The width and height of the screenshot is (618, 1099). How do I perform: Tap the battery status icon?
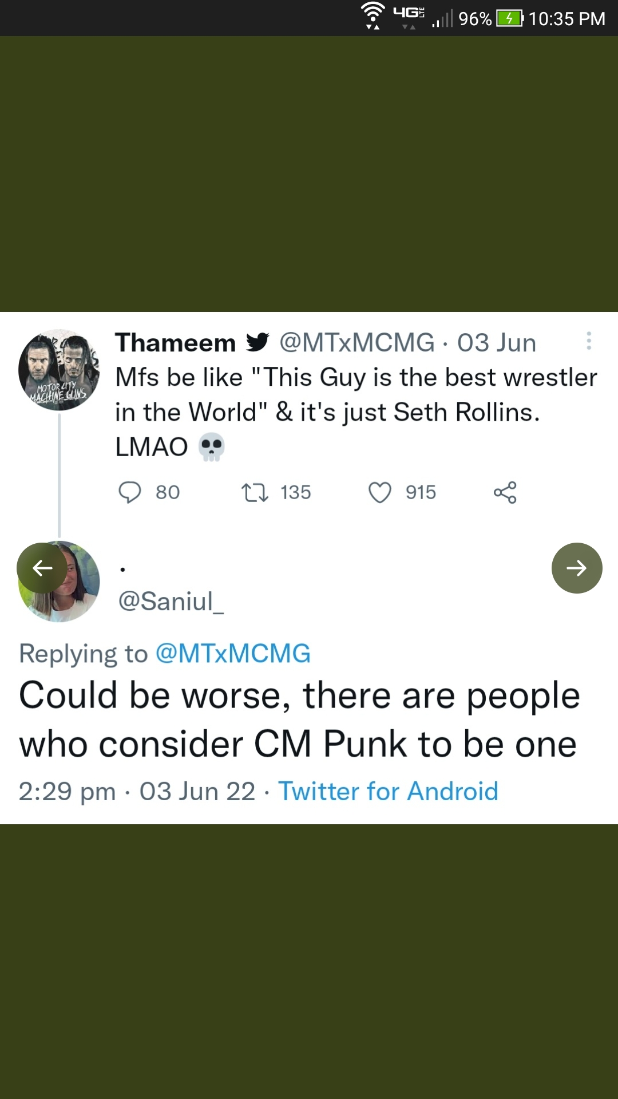[509, 18]
